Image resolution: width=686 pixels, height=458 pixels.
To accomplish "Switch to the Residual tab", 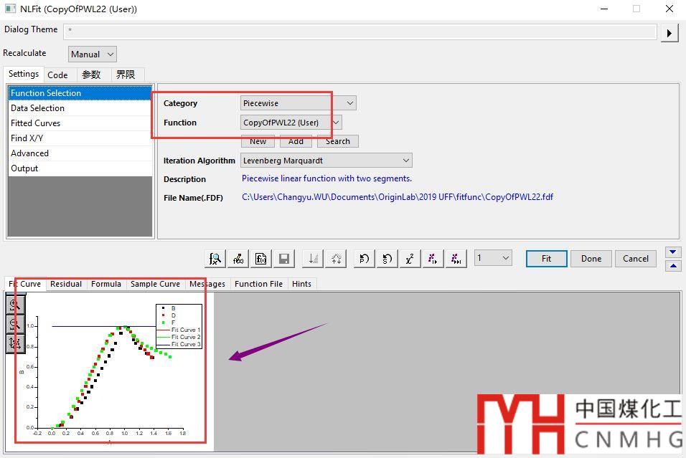I will coord(66,284).
